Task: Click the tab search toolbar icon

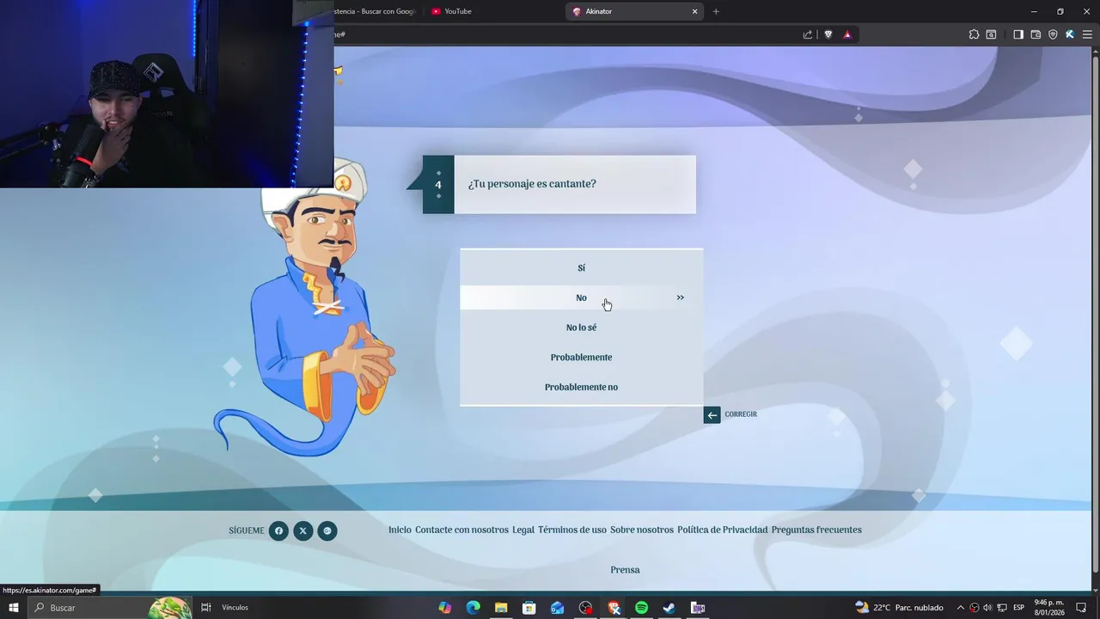Action: click(x=991, y=34)
